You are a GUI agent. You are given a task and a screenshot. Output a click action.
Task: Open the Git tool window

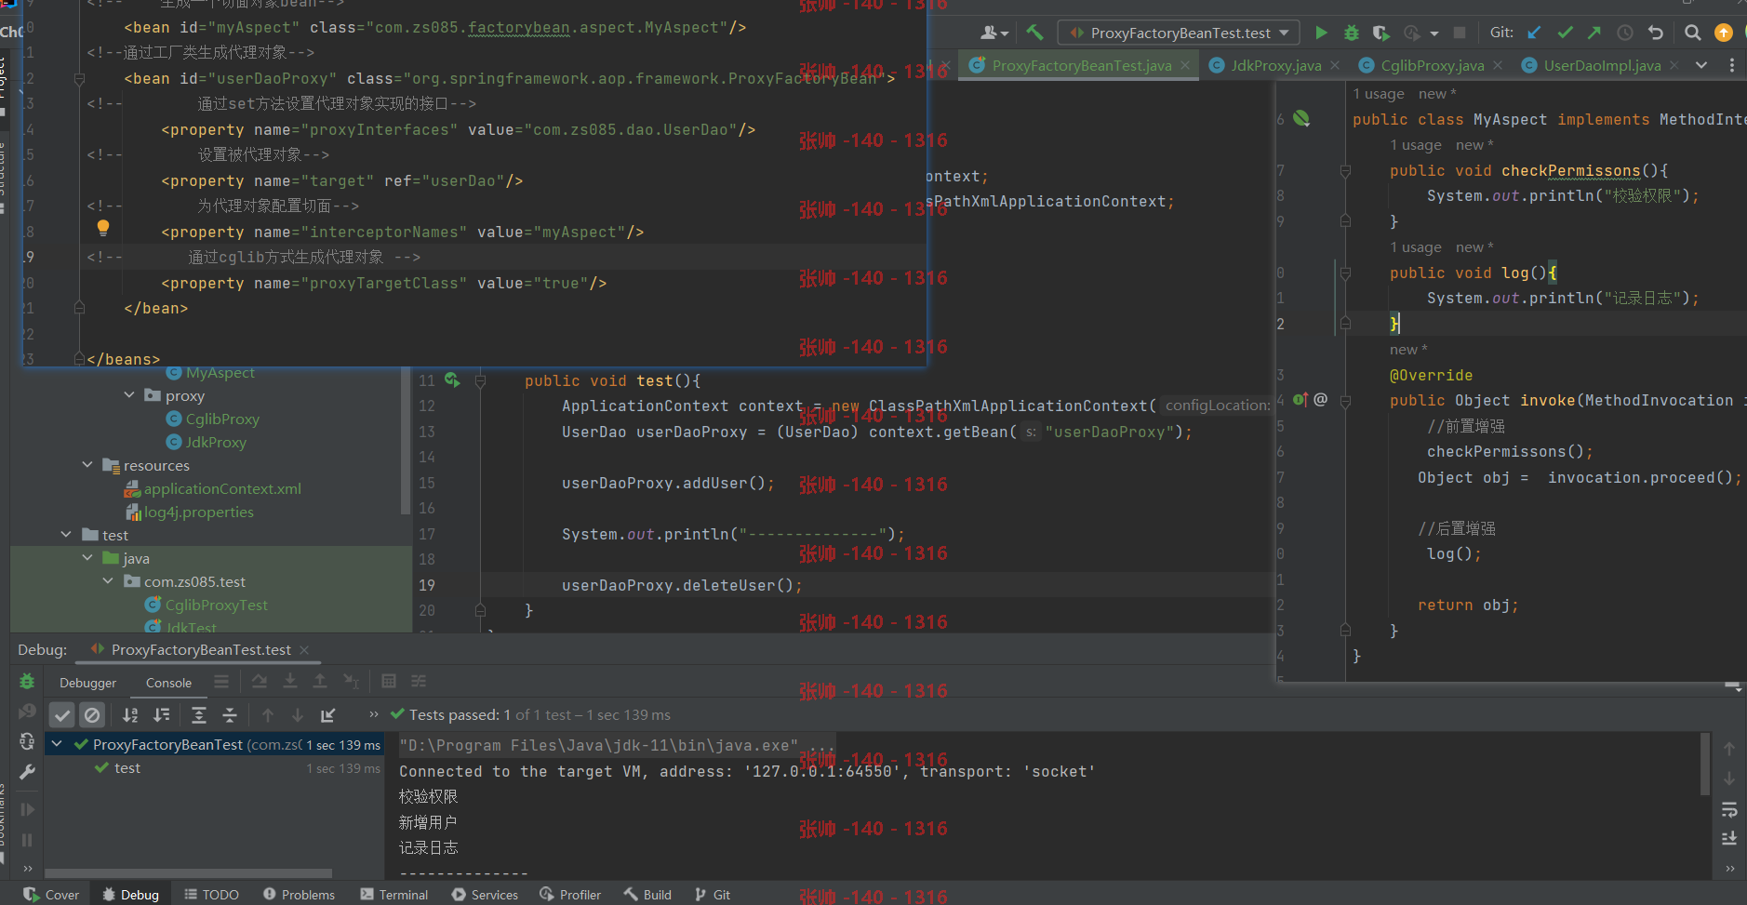[x=713, y=895]
